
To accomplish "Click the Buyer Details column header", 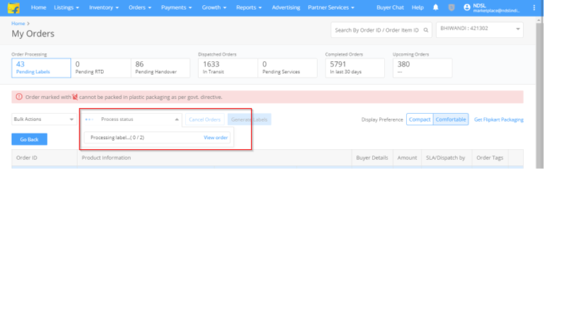I will (372, 157).
